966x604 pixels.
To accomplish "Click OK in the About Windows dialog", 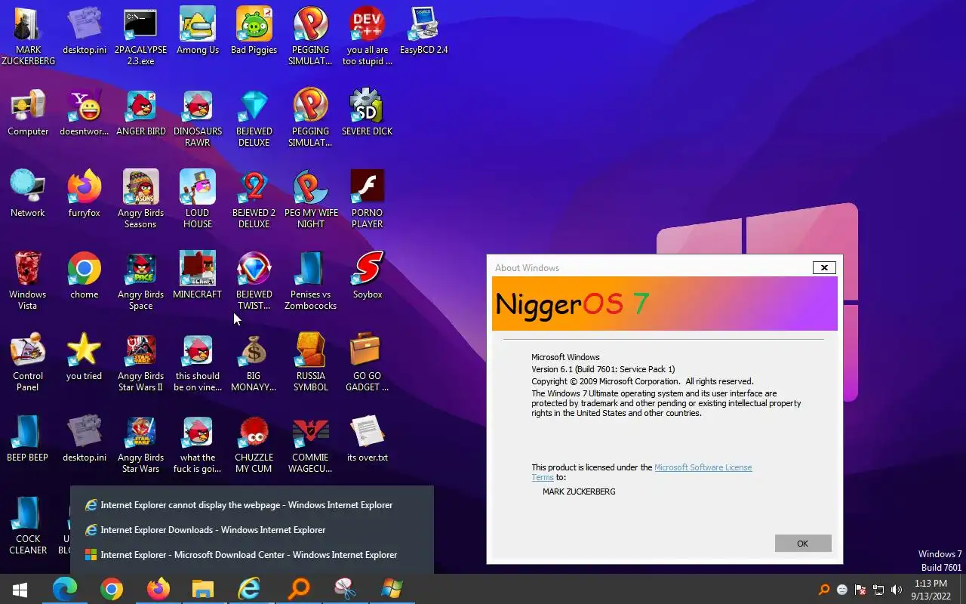I will pyautogui.click(x=803, y=544).
